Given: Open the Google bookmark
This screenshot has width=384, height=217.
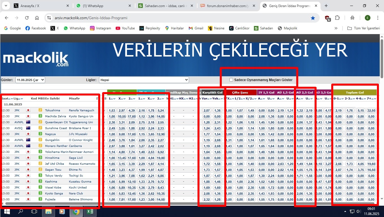Looking at the screenshot, I should (12, 28).
